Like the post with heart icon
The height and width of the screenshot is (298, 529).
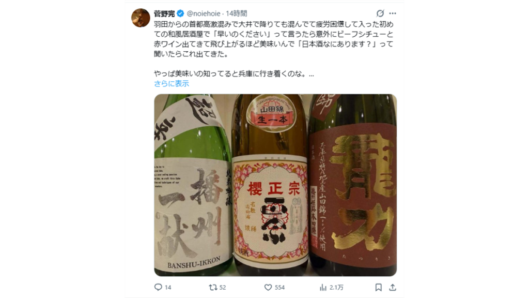coord(268,287)
